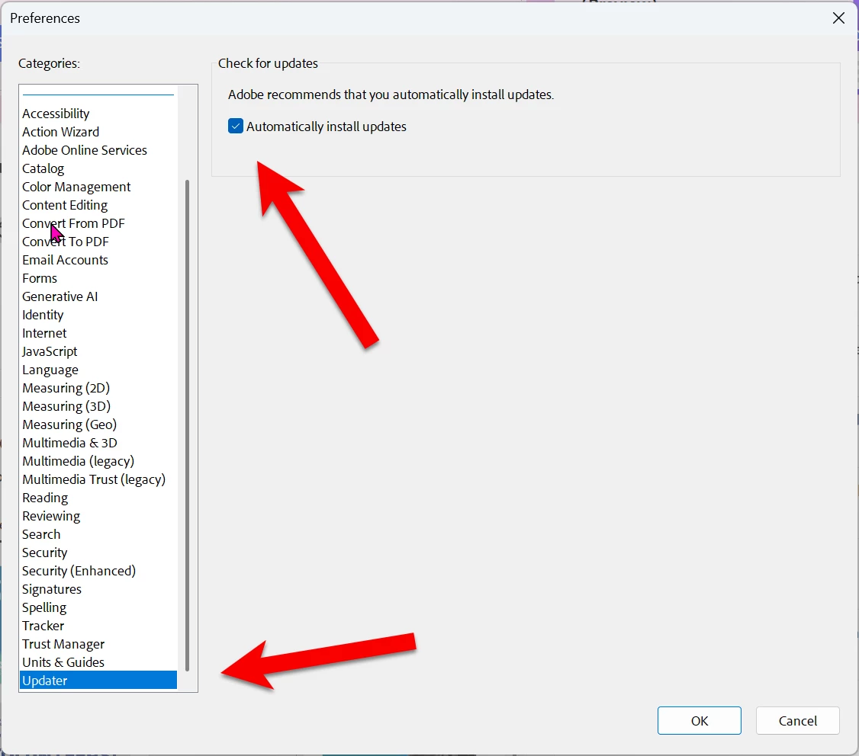Select the Action Wizard category
The image size is (859, 756).
pyautogui.click(x=61, y=132)
